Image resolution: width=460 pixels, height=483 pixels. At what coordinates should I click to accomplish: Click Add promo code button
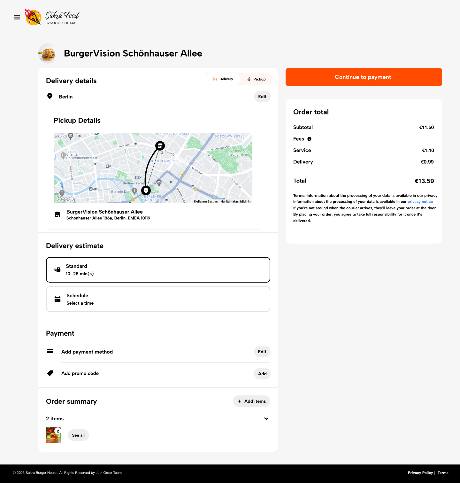[262, 374]
